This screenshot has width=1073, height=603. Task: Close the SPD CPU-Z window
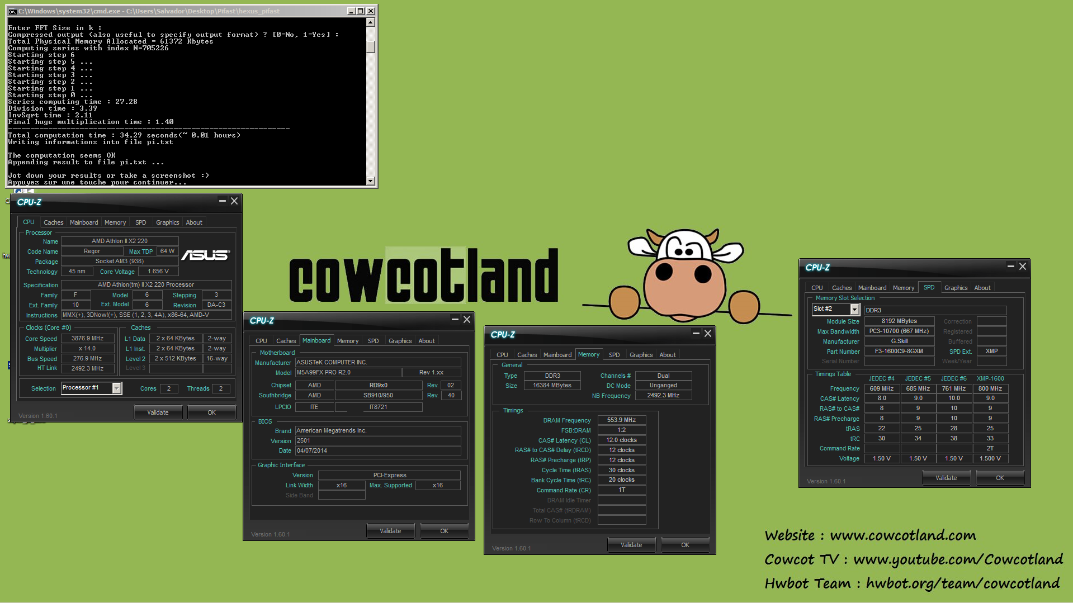coord(1023,267)
